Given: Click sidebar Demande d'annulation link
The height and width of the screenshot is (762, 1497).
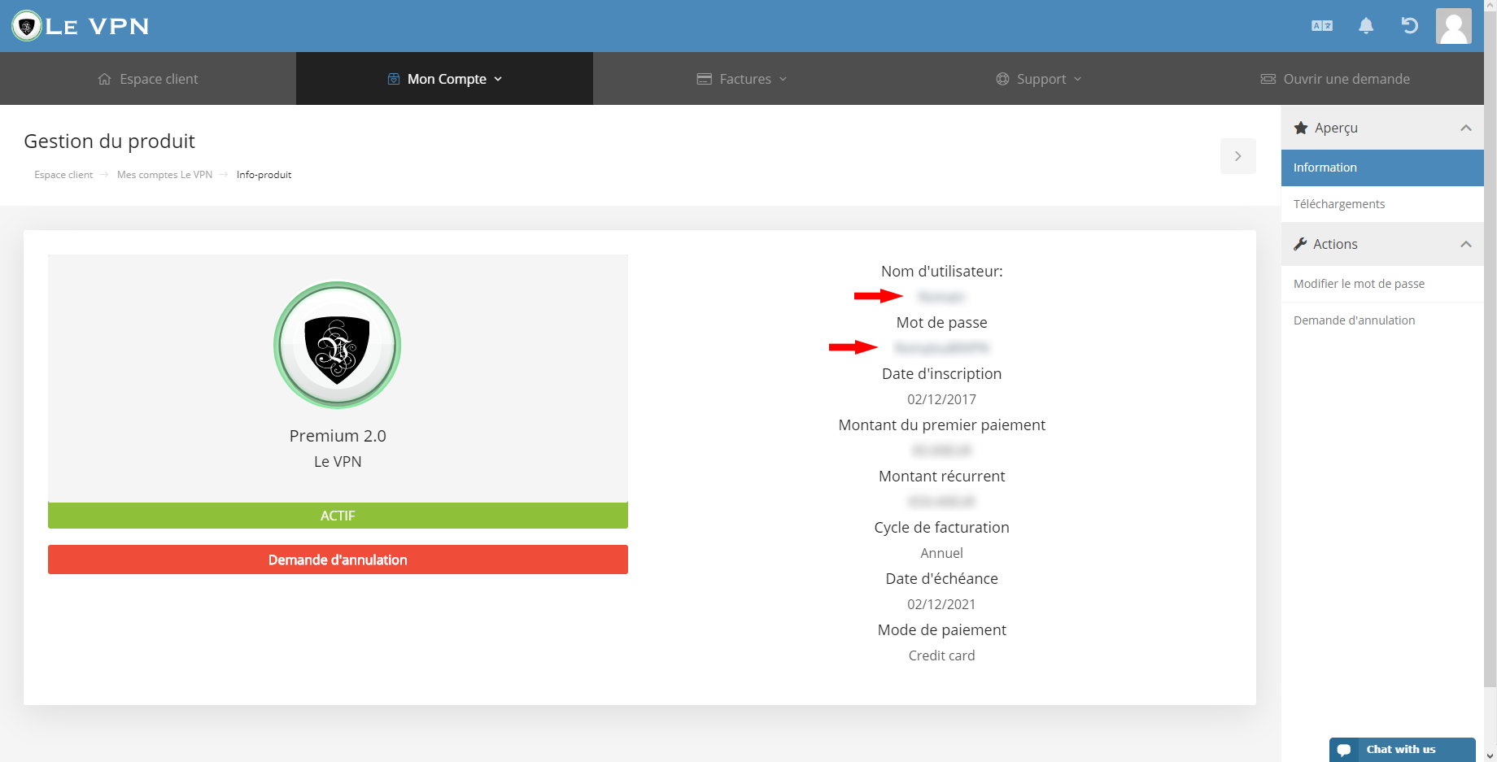Looking at the screenshot, I should click(1382, 320).
